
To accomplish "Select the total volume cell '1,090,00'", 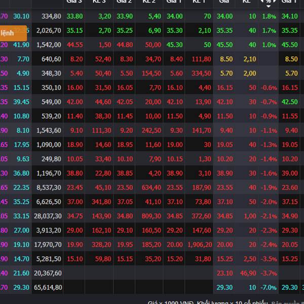I will pos(49,144).
